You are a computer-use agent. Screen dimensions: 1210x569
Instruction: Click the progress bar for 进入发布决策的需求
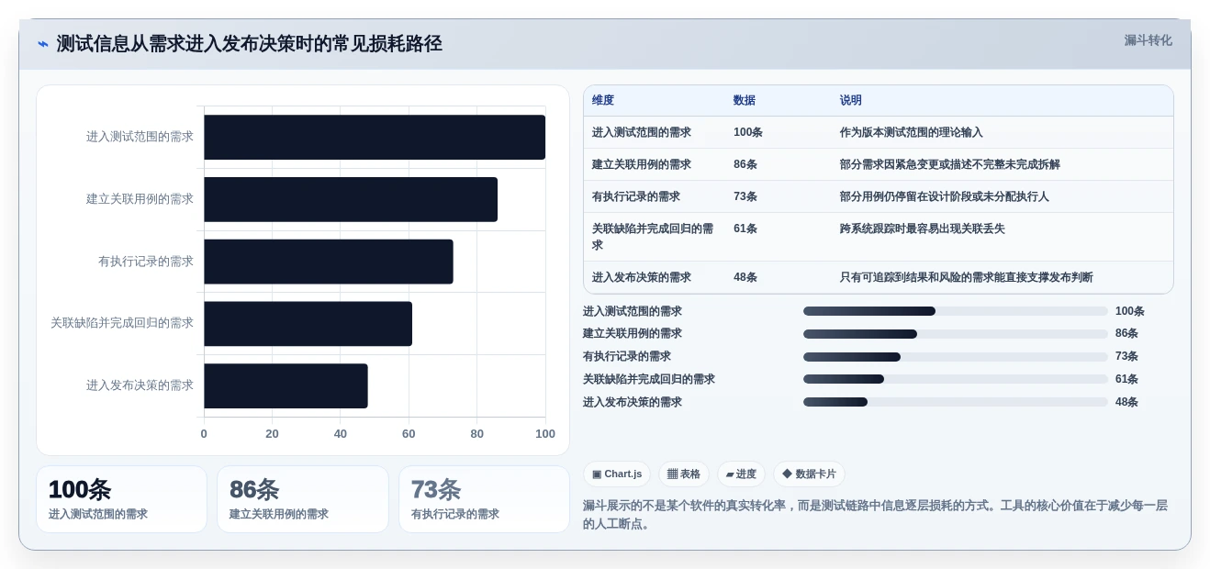pos(956,402)
